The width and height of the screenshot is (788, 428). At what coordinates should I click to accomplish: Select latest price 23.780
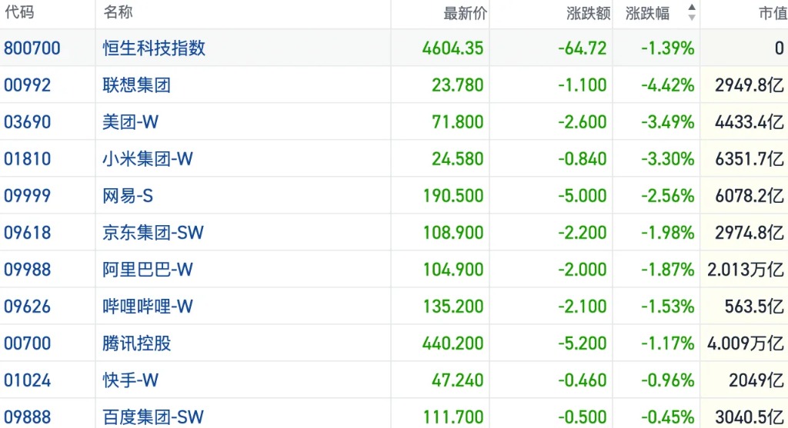click(x=458, y=85)
